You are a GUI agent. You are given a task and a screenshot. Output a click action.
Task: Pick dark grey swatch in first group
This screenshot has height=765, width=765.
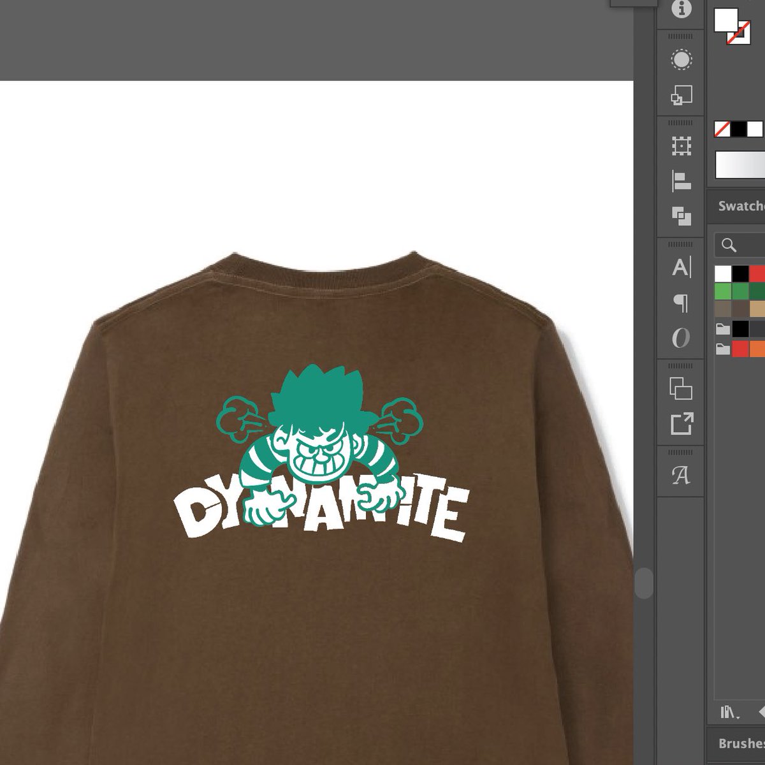click(757, 329)
